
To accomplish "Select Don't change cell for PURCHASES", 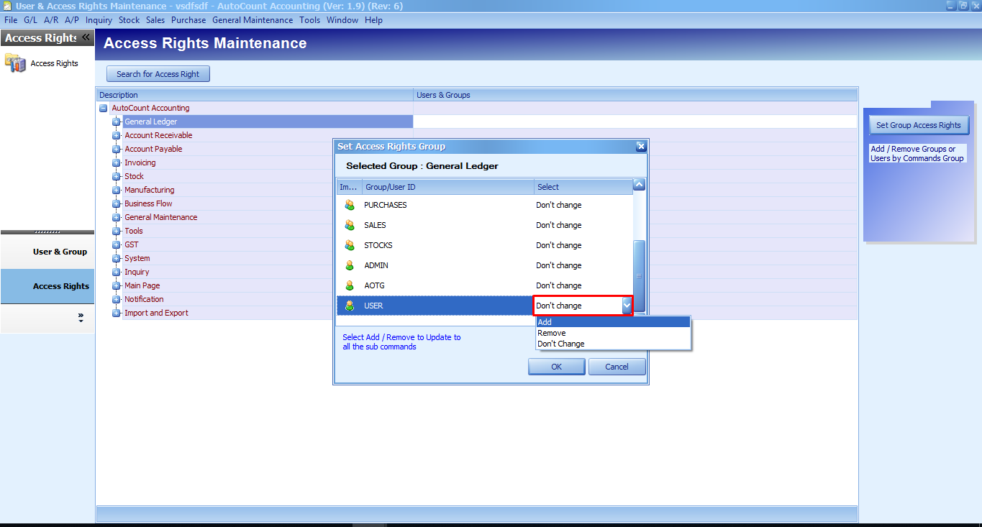I will pos(583,205).
